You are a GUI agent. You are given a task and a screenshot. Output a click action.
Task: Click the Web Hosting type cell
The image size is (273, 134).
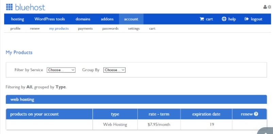[115, 125]
